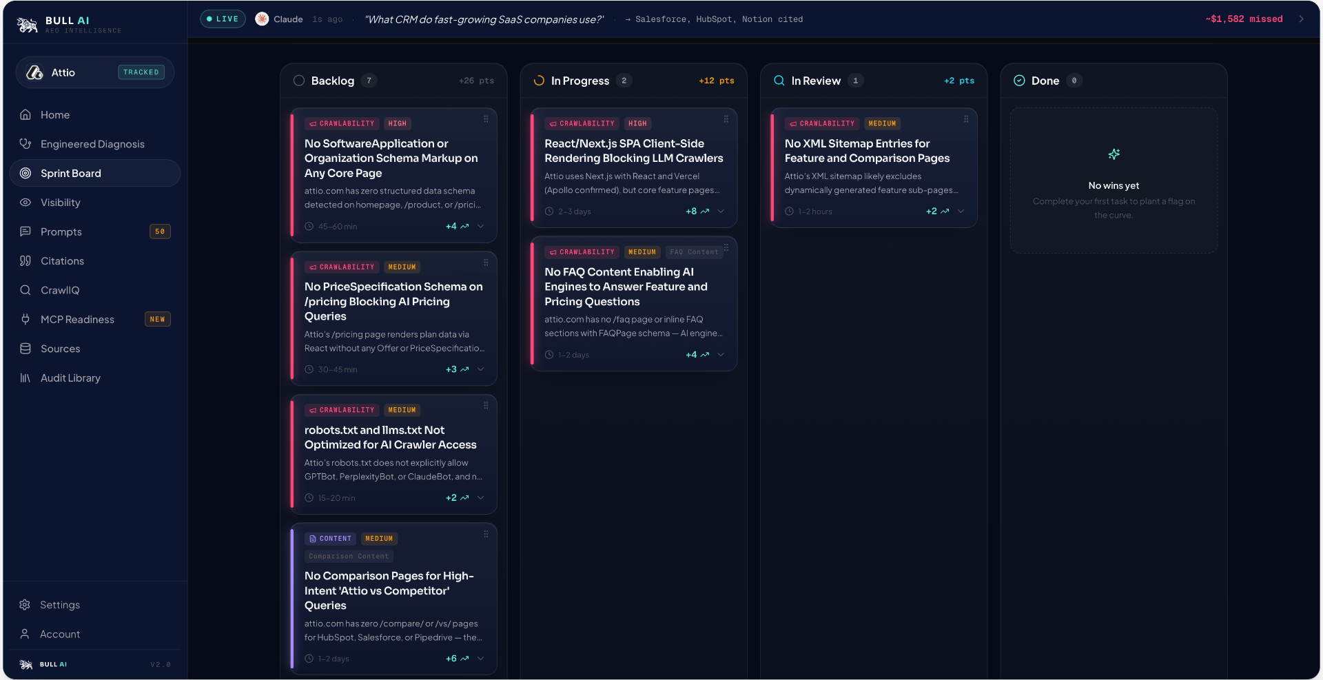Toggle the Visibility eye menu icon

tap(25, 203)
